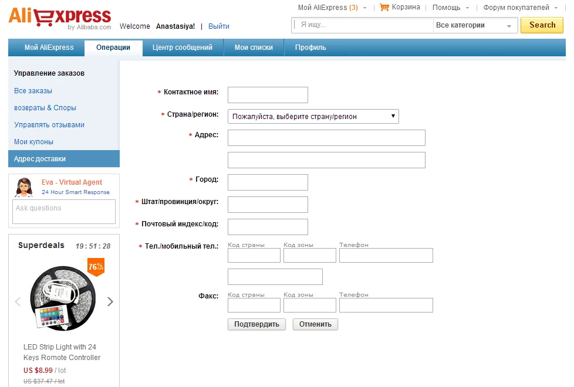Click the Eva Virtual Agent avatar
This screenshot has height=387, width=574.
point(25,187)
